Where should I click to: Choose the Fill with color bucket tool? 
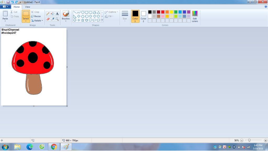[52, 14]
